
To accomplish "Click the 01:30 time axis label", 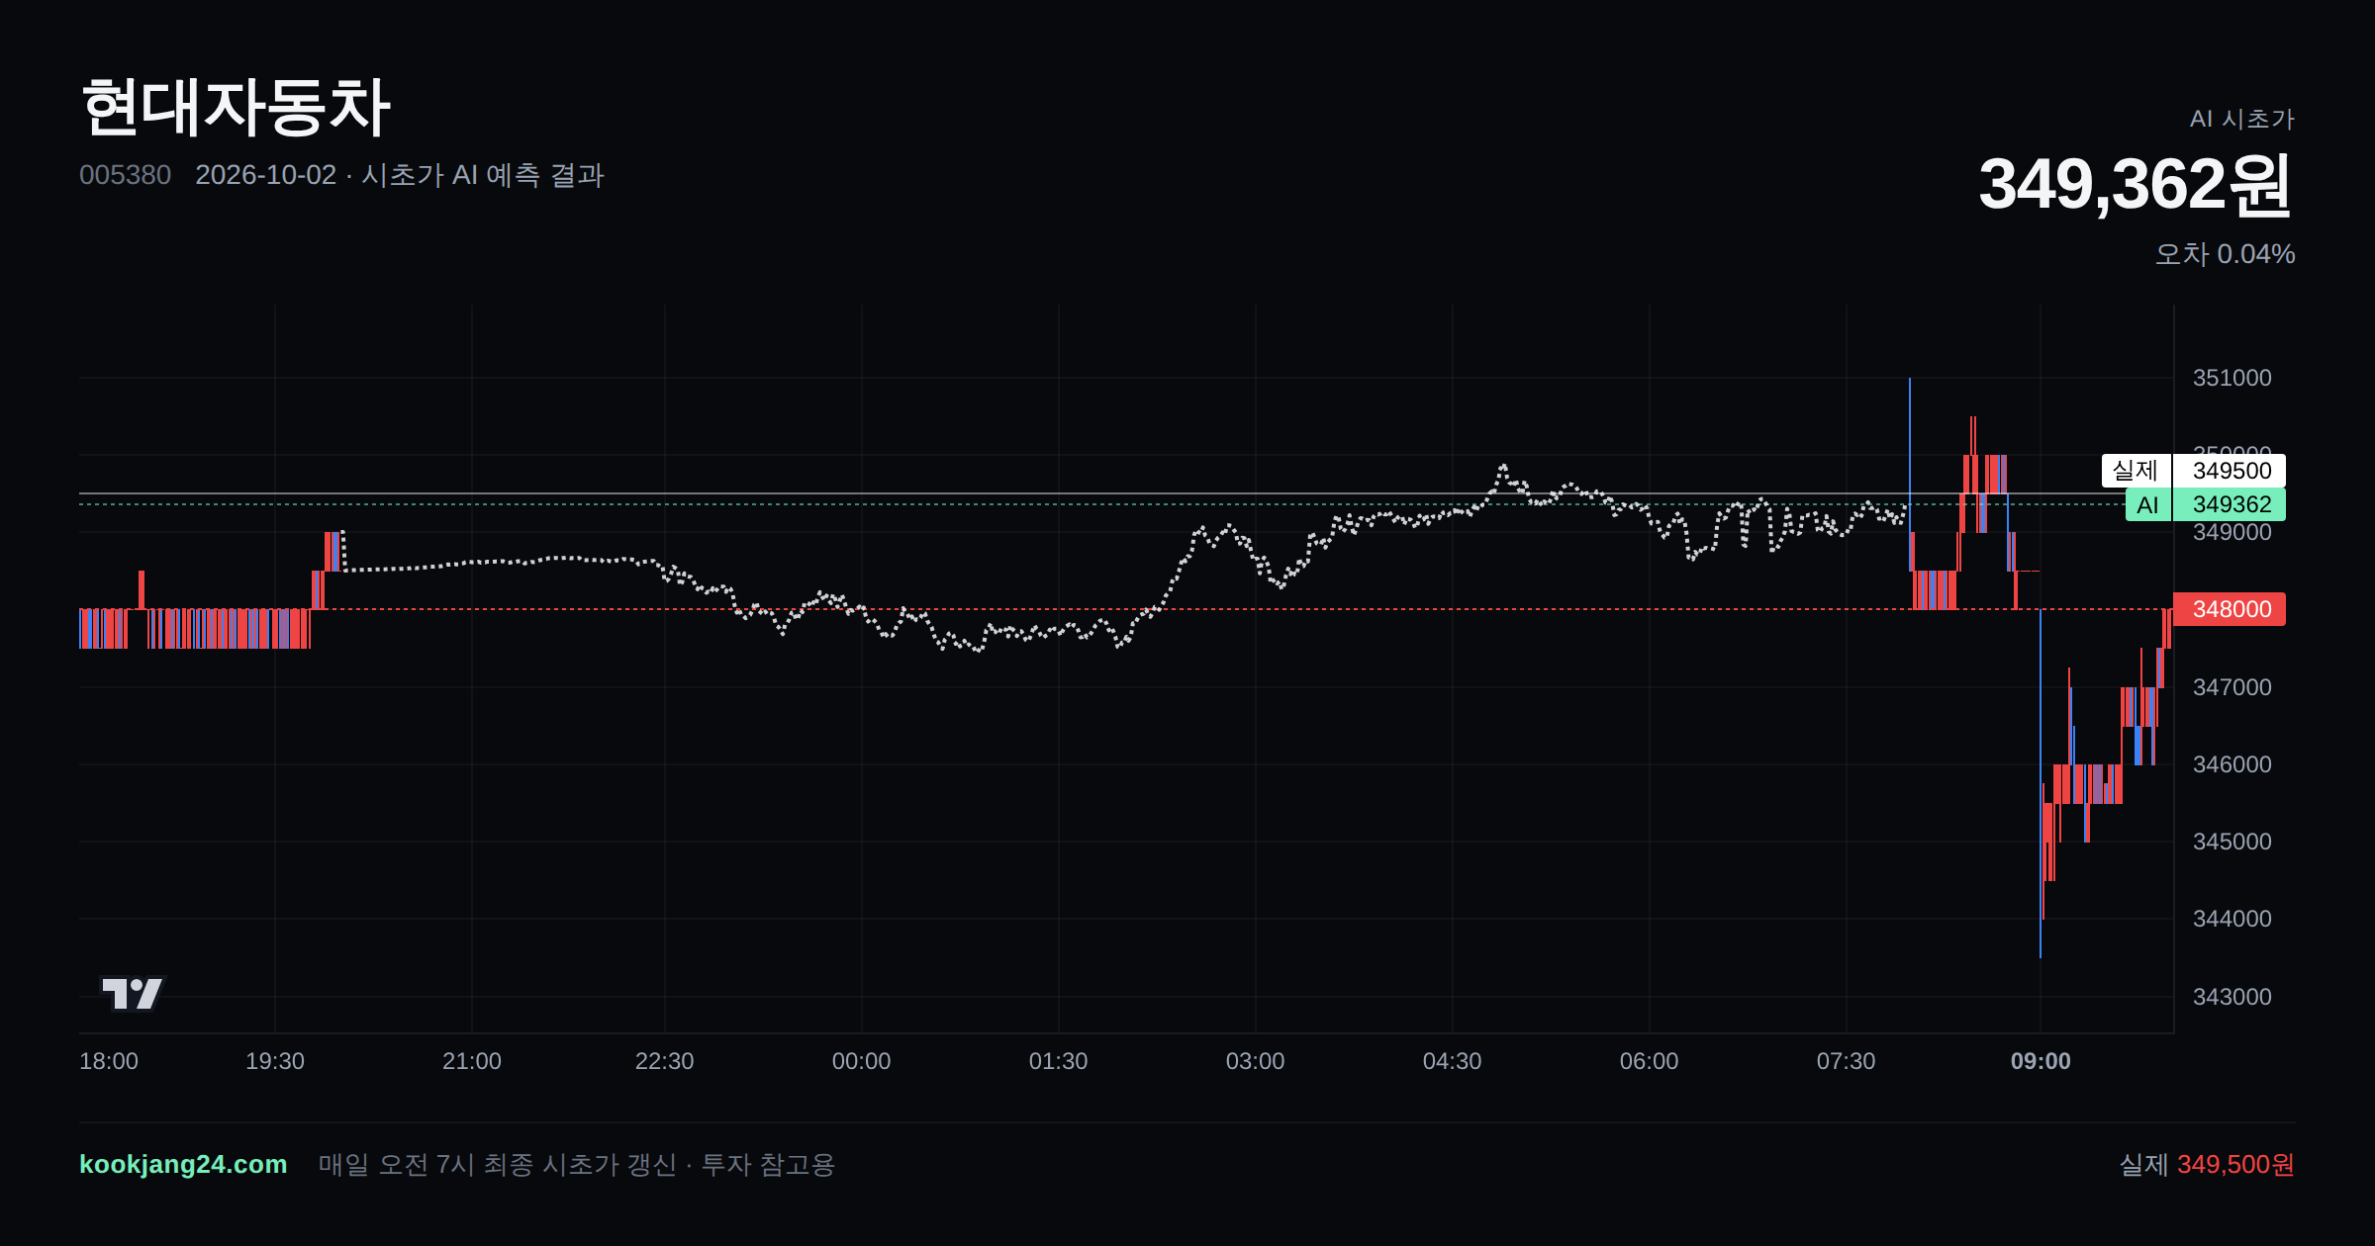I will coord(1059,1061).
